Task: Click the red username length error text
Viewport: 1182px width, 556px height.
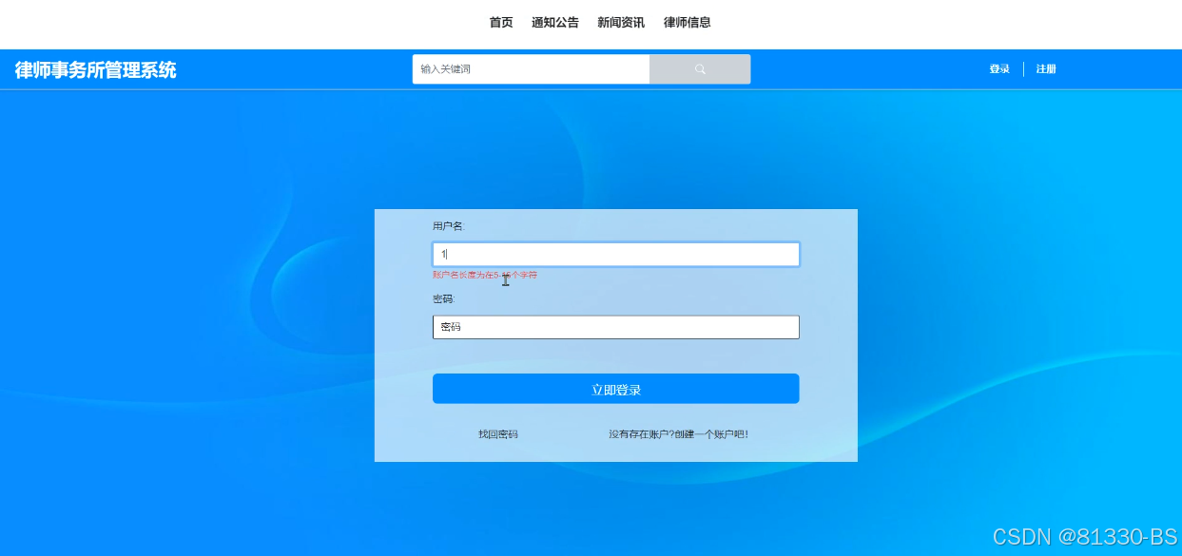Action: [485, 275]
